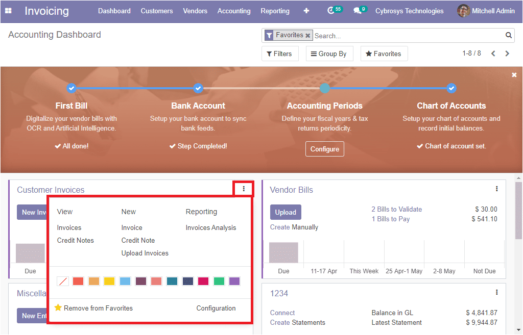Open Filters dropdown
The width and height of the screenshot is (523, 335).
(279, 54)
